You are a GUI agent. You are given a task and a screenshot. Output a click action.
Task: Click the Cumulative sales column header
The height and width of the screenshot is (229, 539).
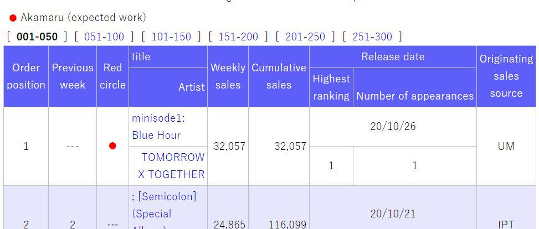tap(279, 76)
